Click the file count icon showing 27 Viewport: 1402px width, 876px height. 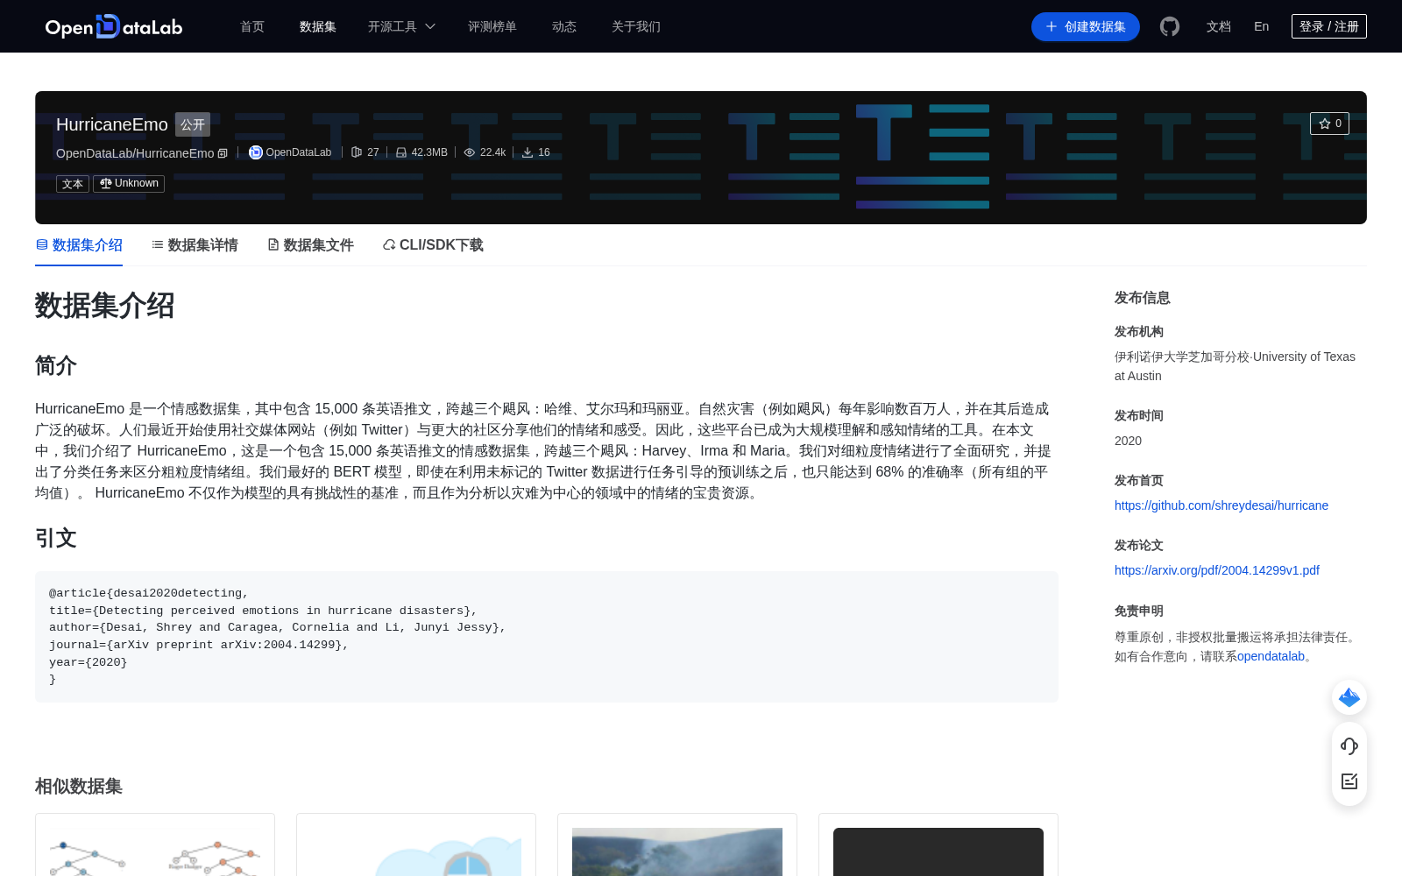tap(357, 152)
